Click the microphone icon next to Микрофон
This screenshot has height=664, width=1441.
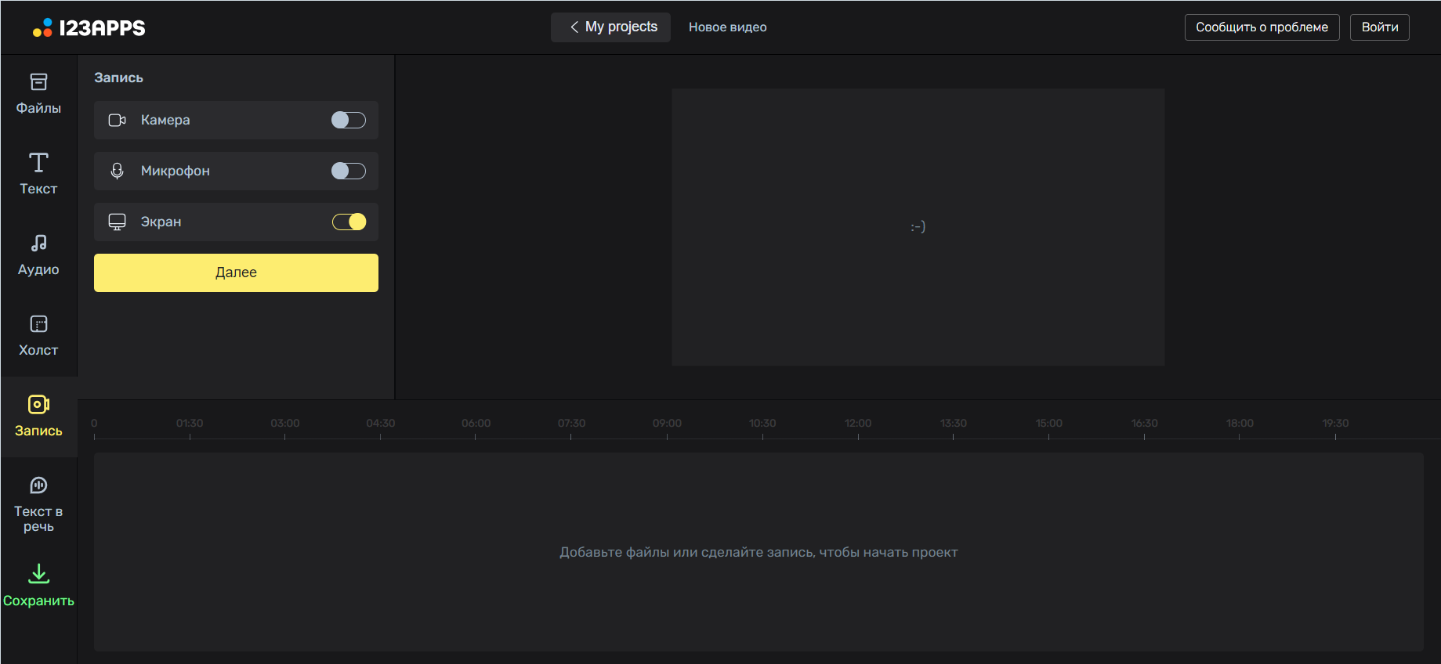click(117, 171)
